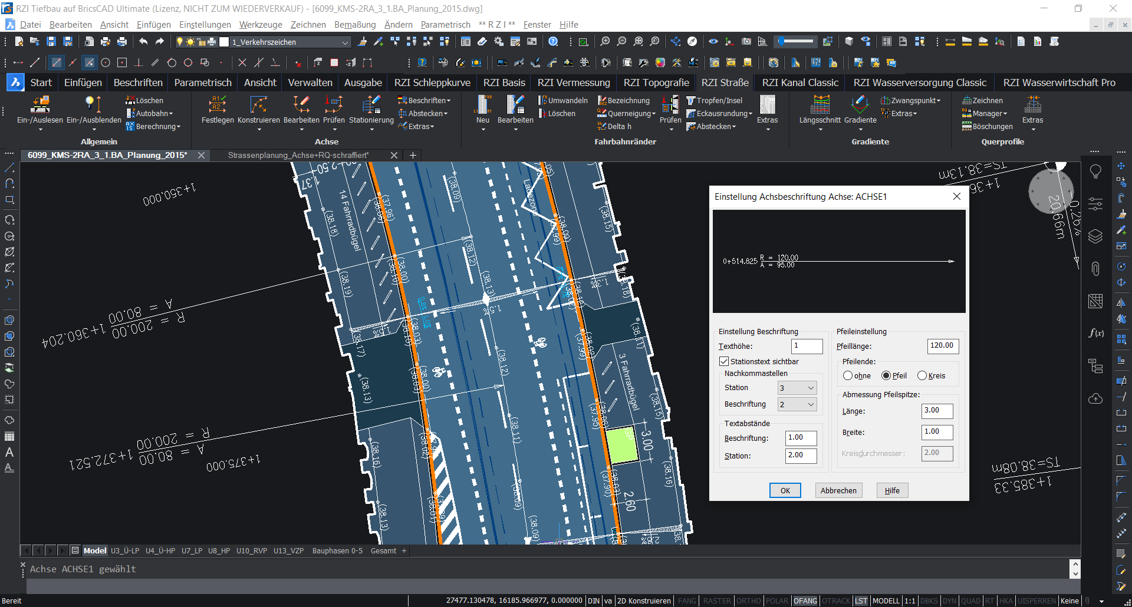Click Böschungen in Querprofile group
This screenshot has width=1132, height=607.
988,126
